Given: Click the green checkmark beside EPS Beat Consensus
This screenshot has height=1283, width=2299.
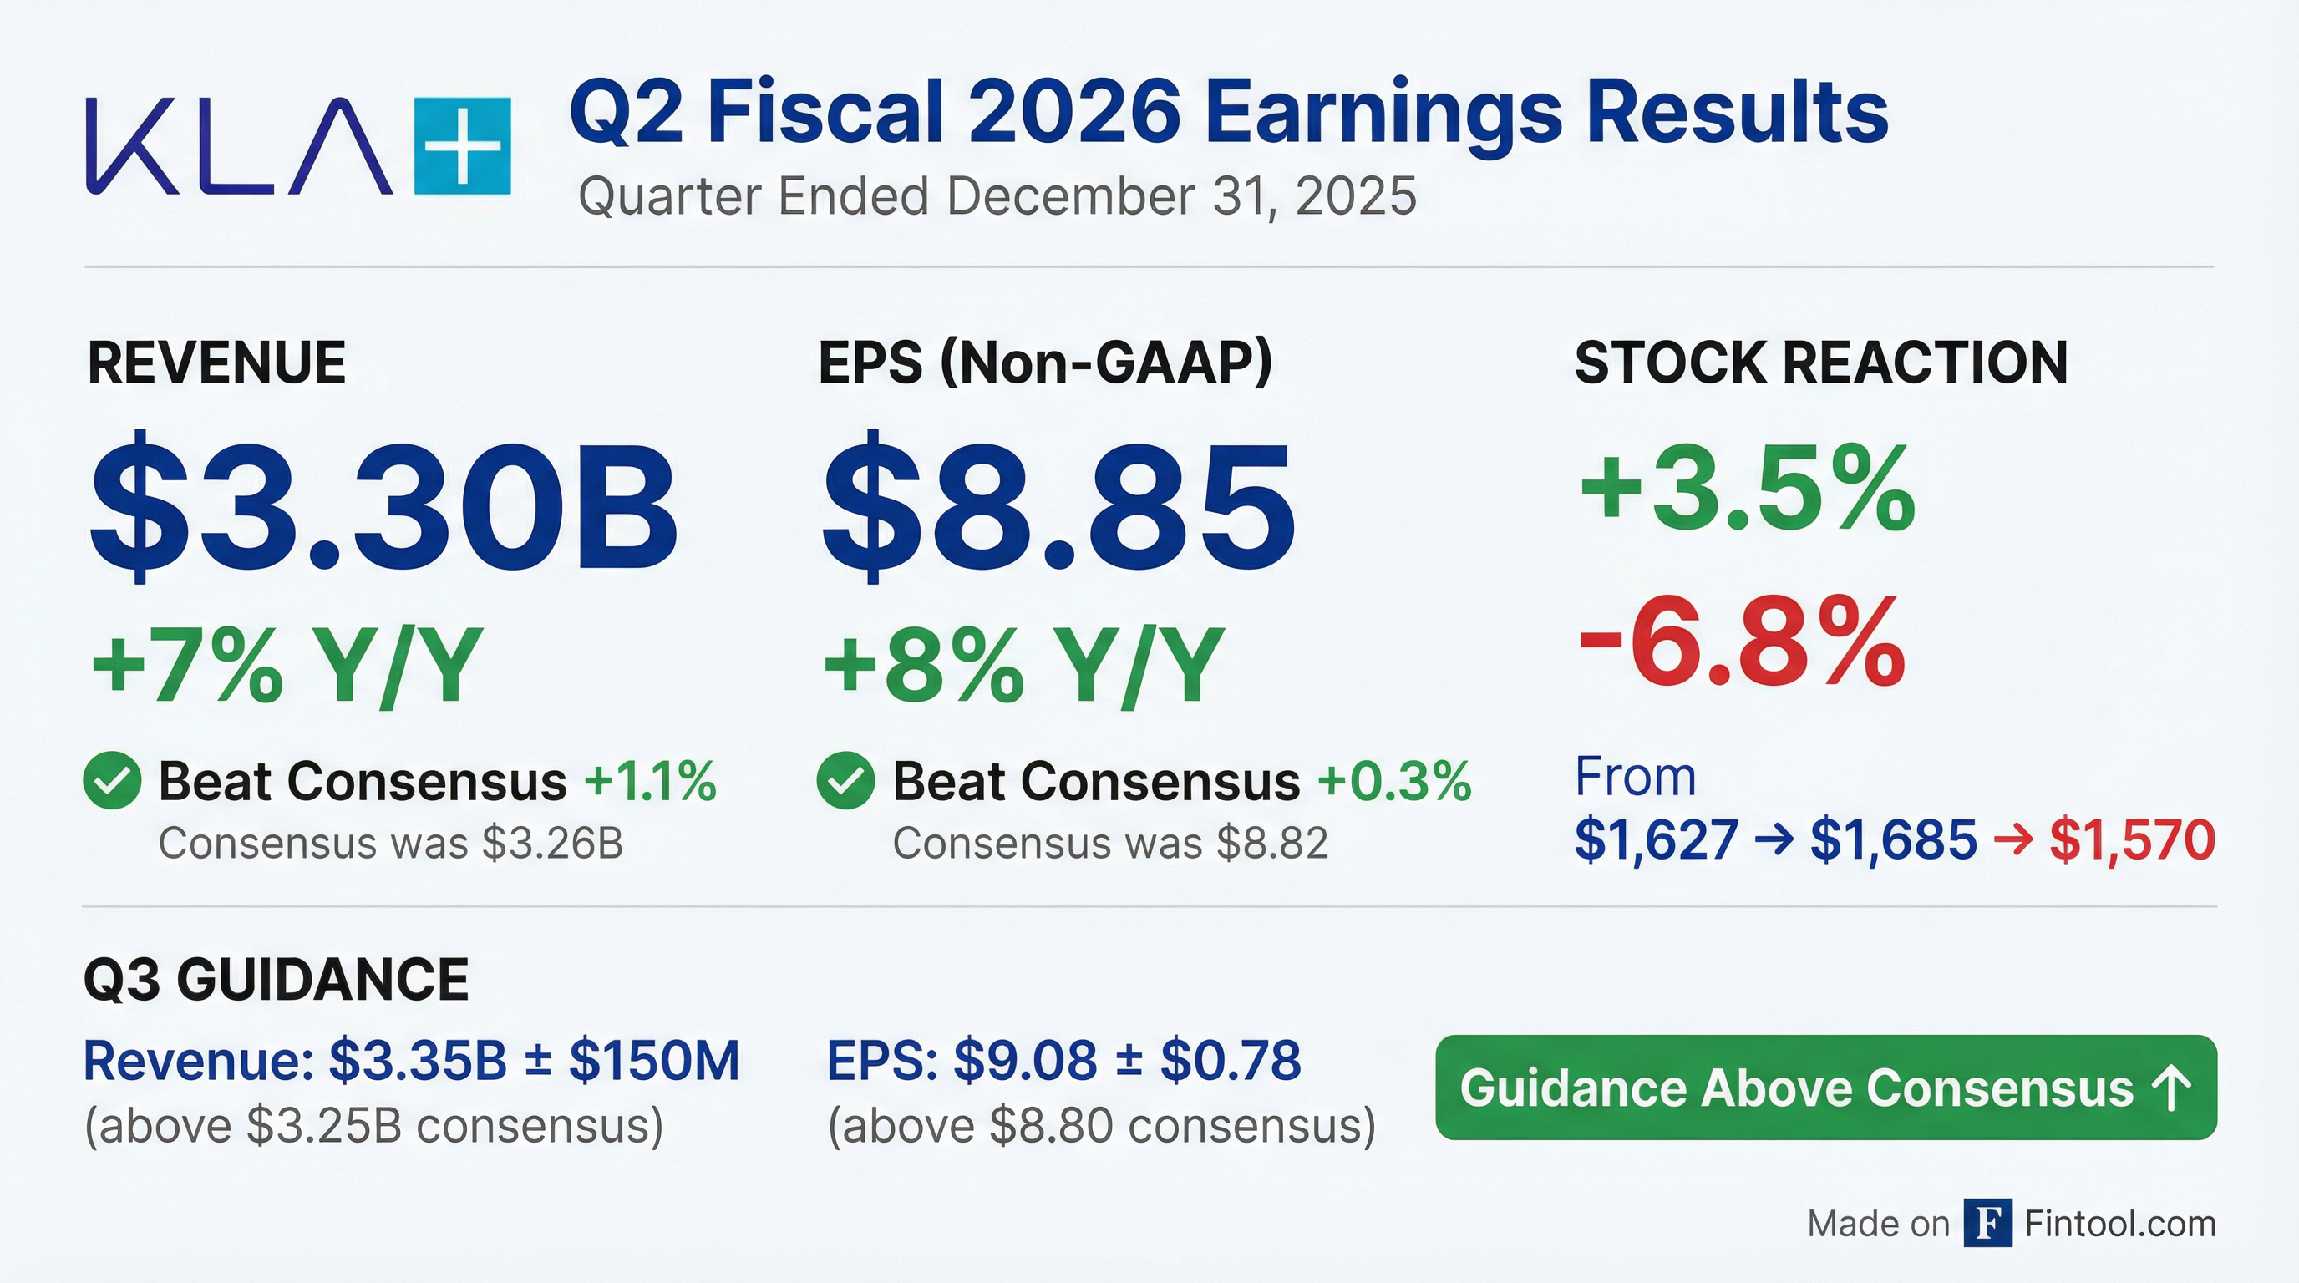Looking at the screenshot, I should click(x=845, y=781).
